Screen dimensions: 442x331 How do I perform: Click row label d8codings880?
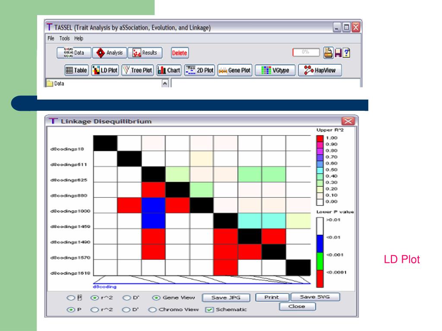69,196
